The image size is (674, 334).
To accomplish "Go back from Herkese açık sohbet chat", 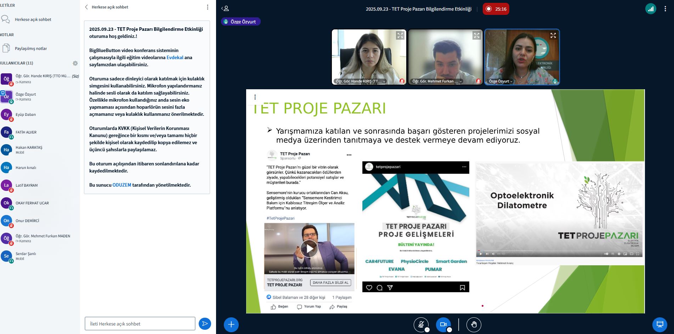I will click(86, 7).
